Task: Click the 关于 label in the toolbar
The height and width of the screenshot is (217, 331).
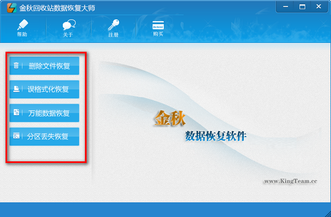Action: point(68,35)
